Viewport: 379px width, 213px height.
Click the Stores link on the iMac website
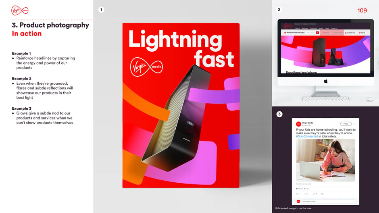[362, 33]
